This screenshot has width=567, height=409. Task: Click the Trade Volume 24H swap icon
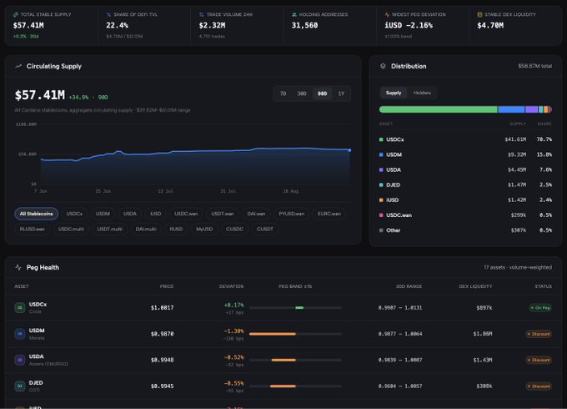(x=202, y=14)
